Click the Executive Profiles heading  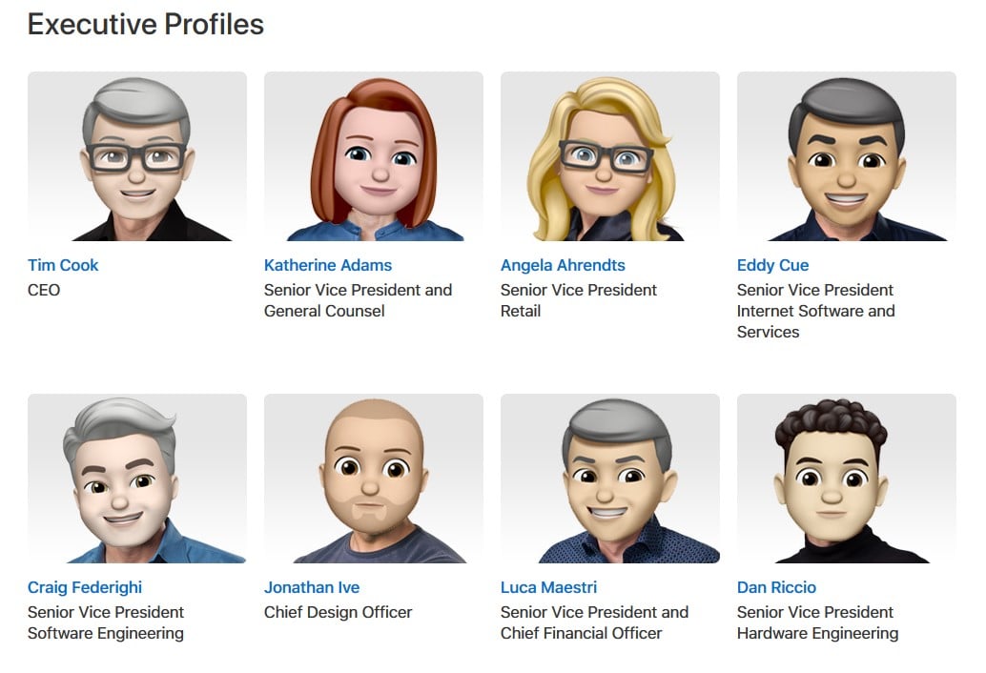(x=146, y=25)
